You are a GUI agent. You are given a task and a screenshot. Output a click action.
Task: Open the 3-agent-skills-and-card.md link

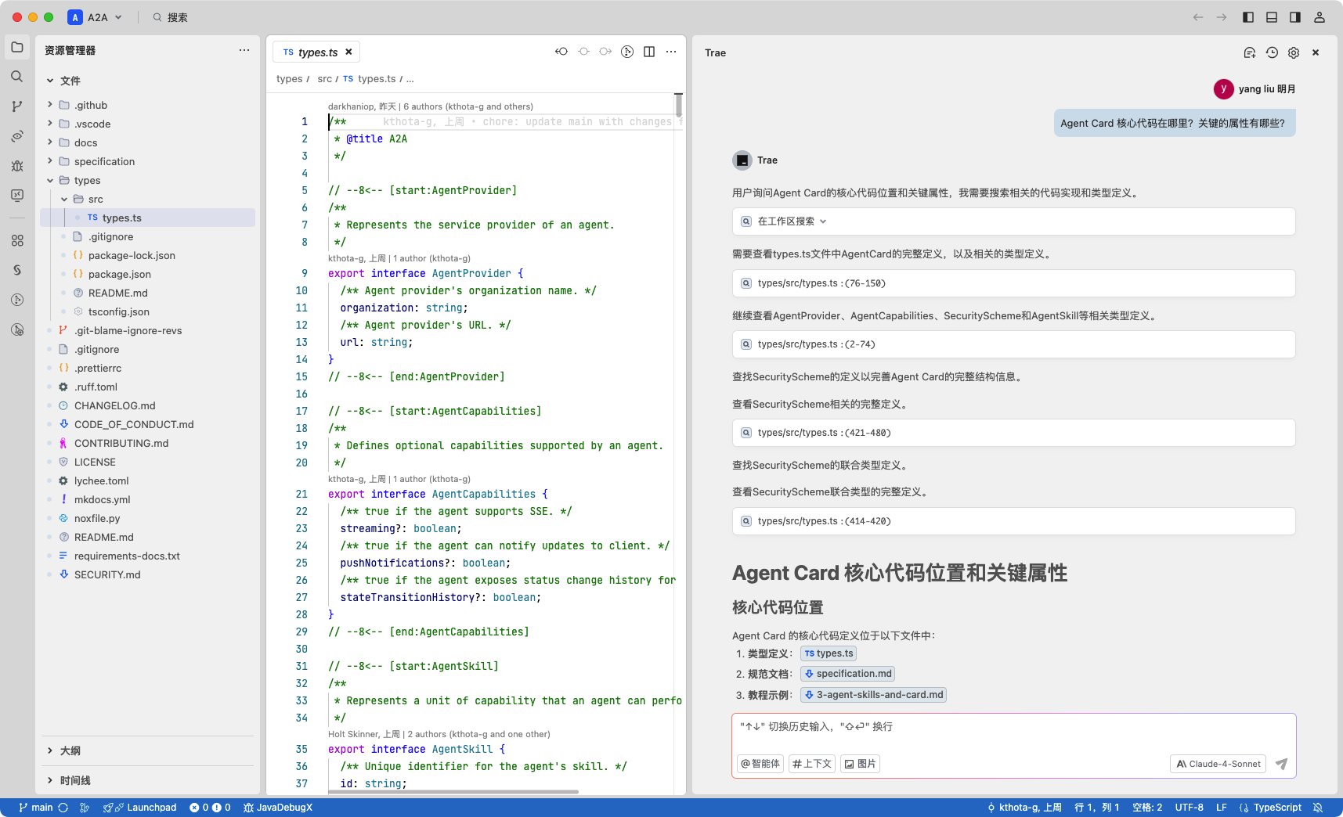(873, 695)
